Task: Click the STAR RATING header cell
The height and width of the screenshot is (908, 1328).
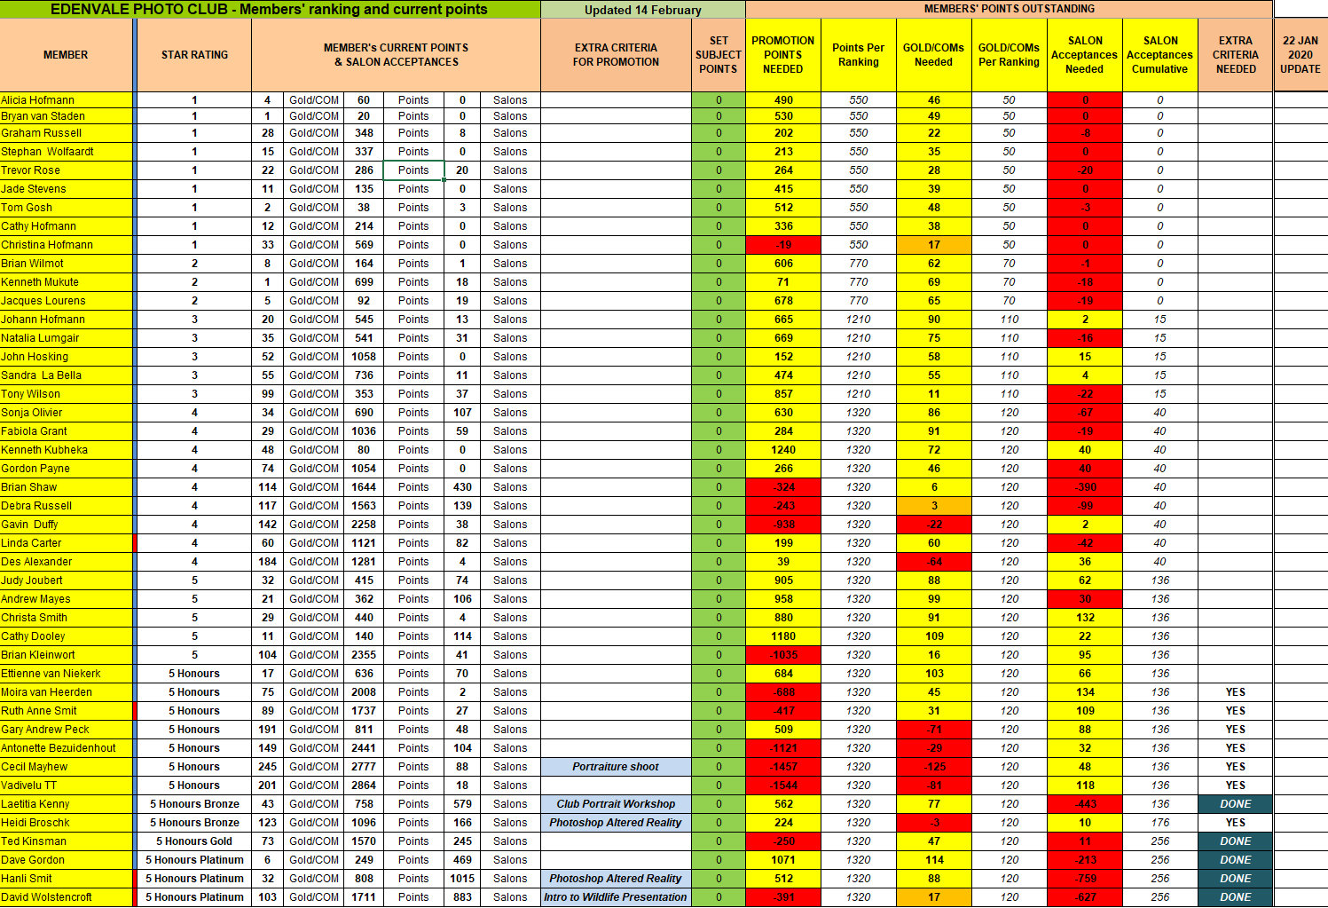Action: point(194,55)
